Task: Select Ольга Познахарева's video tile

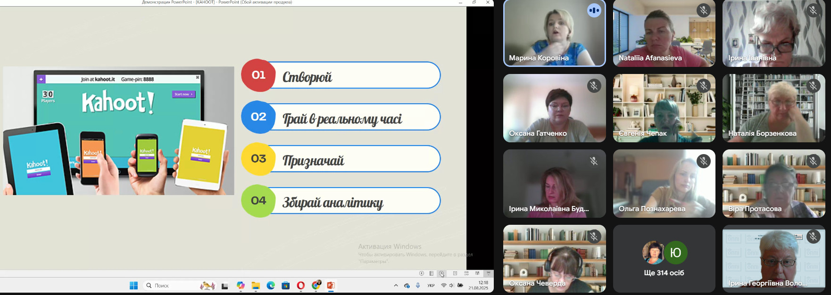Action: pyautogui.click(x=664, y=183)
